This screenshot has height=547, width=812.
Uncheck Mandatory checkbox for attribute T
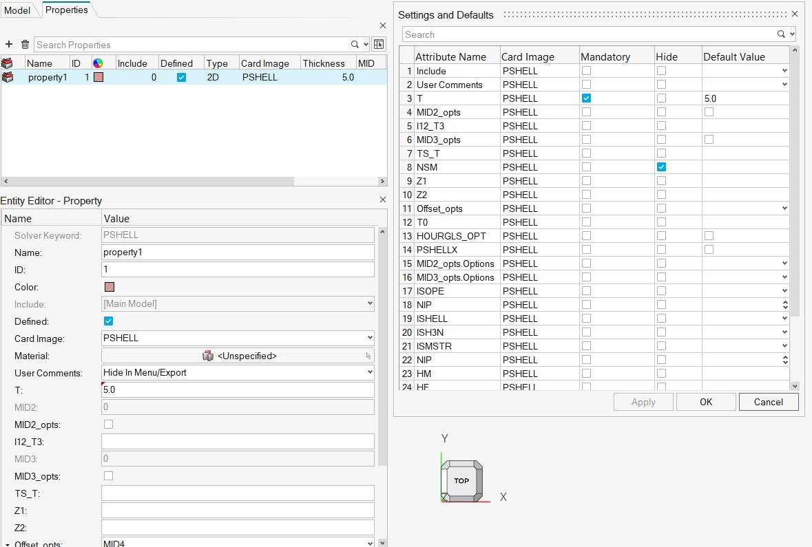point(586,98)
